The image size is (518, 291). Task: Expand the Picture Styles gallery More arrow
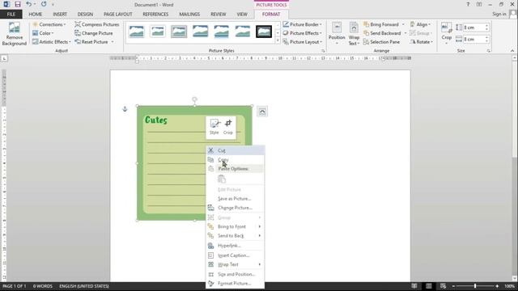coord(278,41)
